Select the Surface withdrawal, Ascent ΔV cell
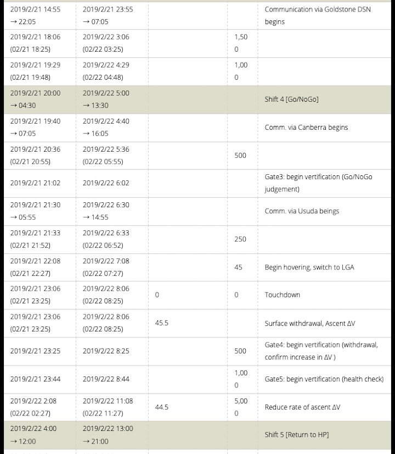395x454 pixels. [309, 323]
